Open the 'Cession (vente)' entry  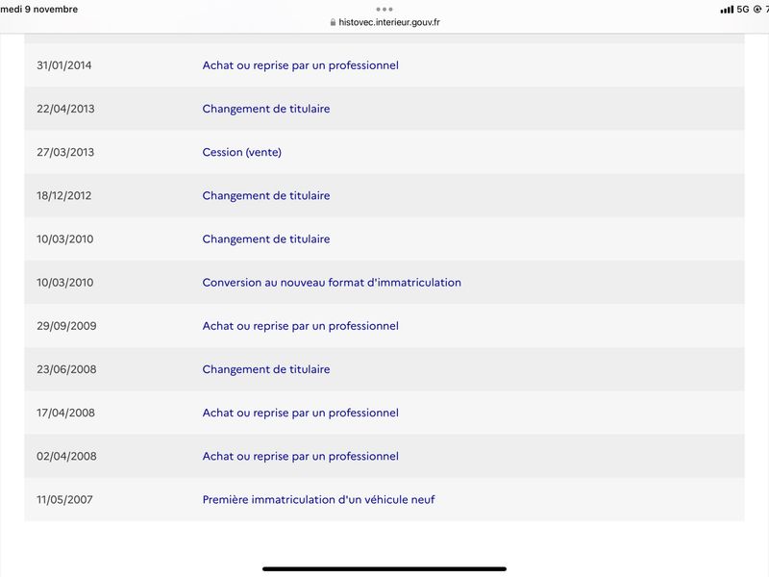242,152
